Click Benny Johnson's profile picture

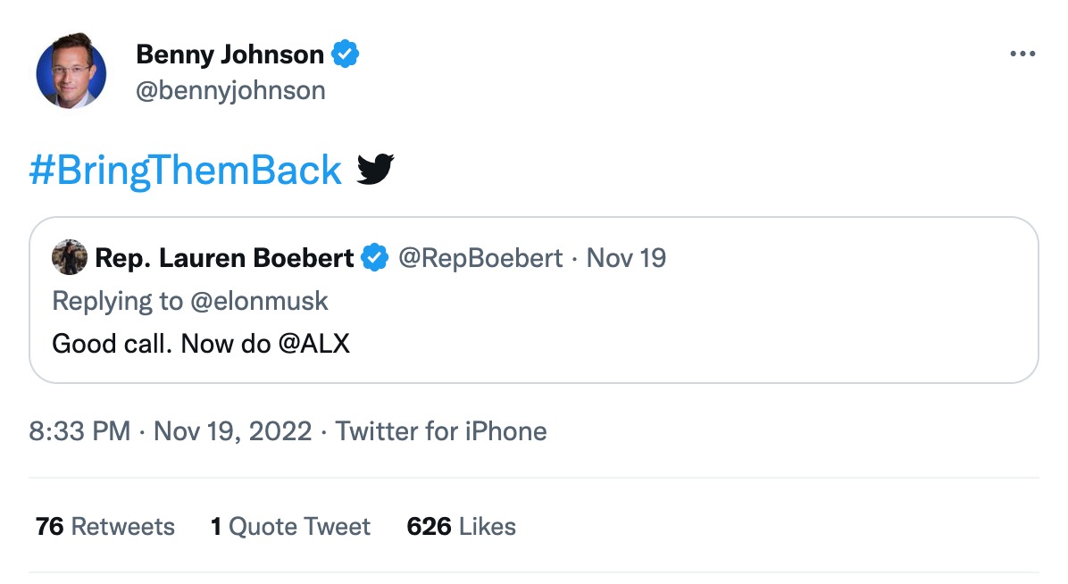click(71, 73)
